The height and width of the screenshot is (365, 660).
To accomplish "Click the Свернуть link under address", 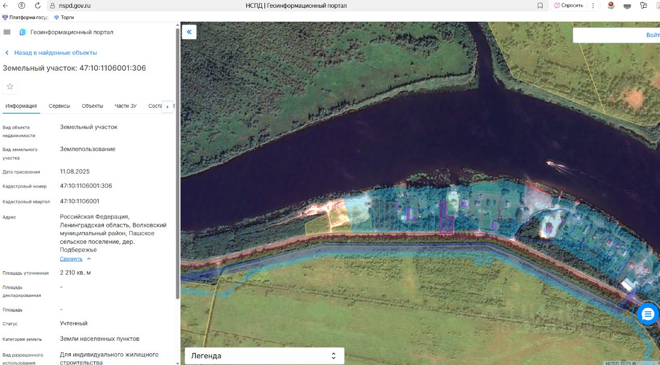I will [x=71, y=259].
